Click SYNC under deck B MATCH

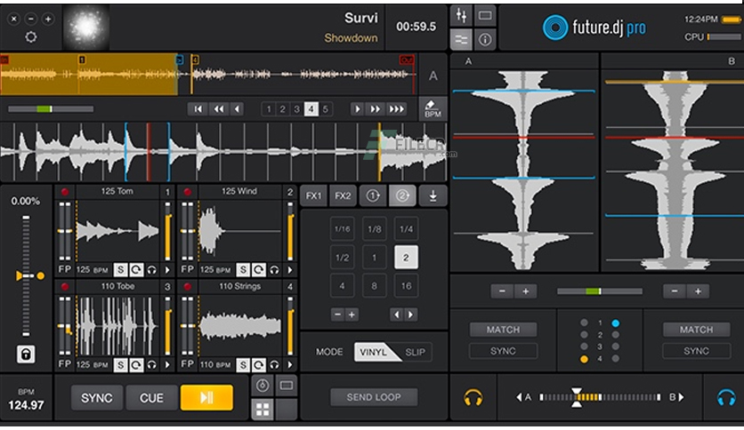click(x=696, y=351)
